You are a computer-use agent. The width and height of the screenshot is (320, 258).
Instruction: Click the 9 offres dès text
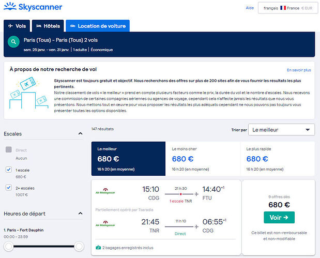tap(279, 197)
